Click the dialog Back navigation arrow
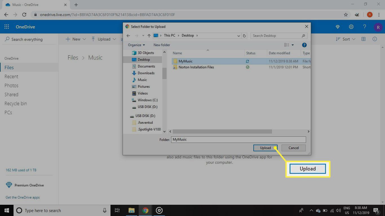The height and width of the screenshot is (216, 385). click(128, 36)
